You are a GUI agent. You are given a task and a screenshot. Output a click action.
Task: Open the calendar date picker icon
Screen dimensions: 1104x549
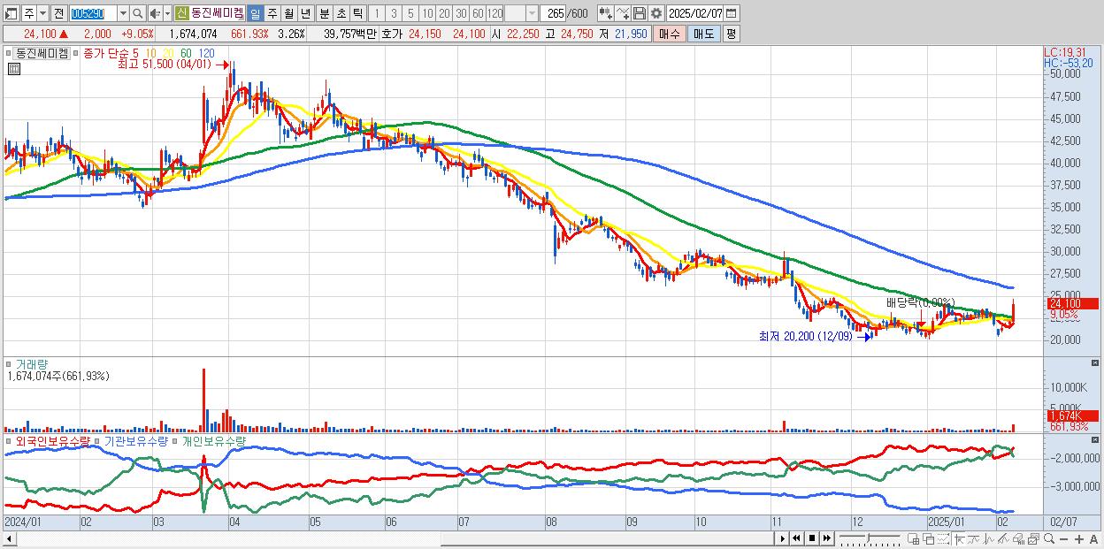732,13
